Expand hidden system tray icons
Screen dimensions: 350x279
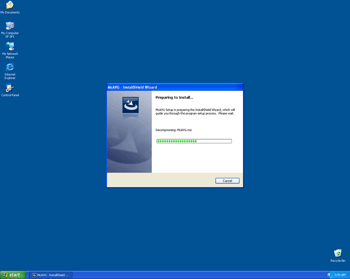329,275
